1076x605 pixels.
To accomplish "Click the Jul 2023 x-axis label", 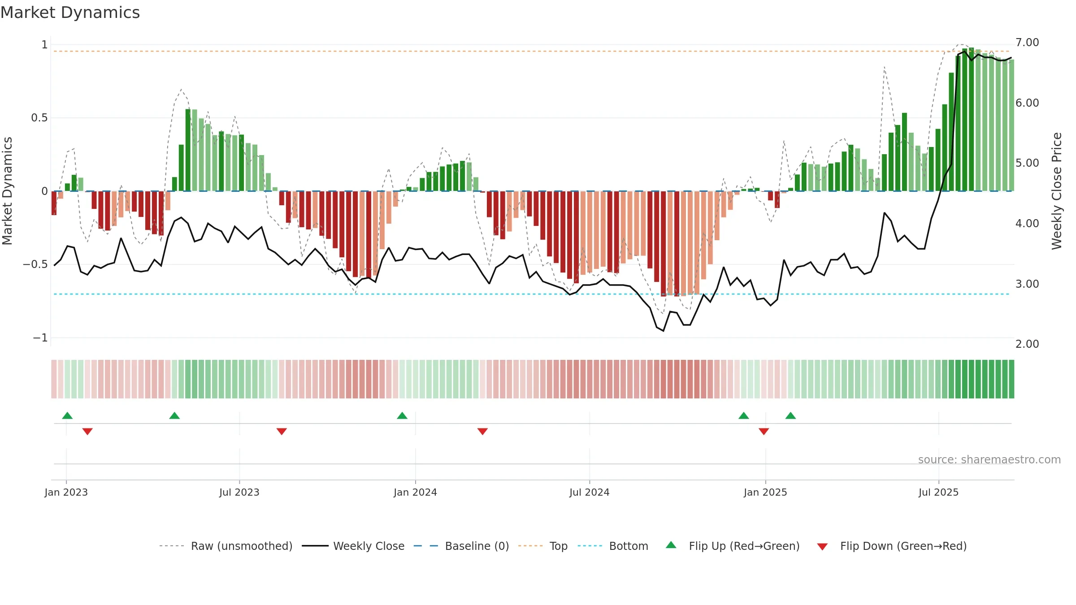I will 239,492.
